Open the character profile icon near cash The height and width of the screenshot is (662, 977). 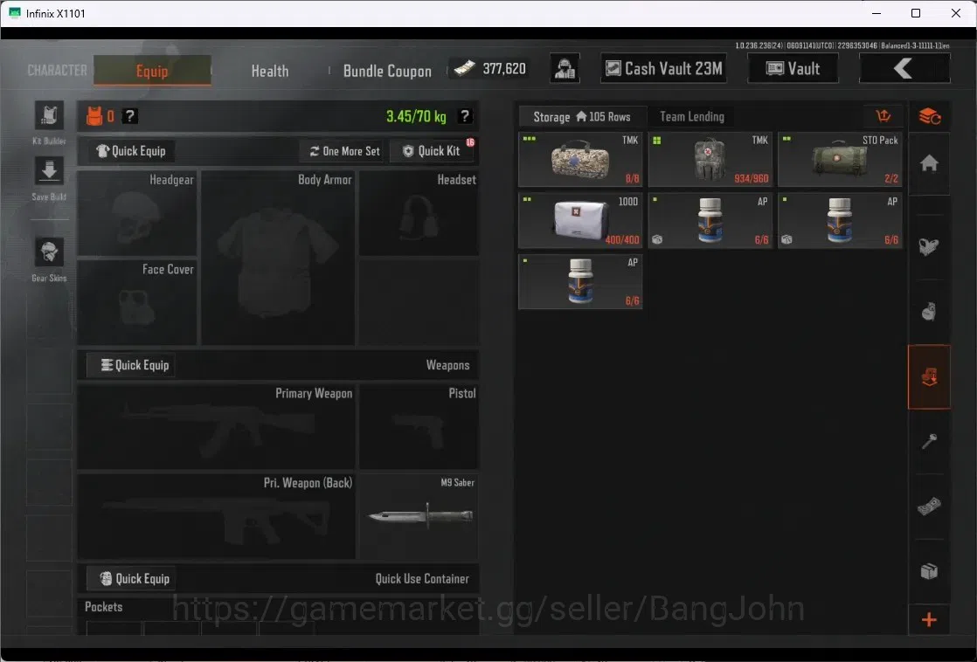pos(565,68)
